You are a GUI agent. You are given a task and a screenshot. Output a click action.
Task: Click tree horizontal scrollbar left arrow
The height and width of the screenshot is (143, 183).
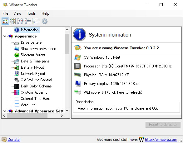pyautogui.click(x=4, y=116)
